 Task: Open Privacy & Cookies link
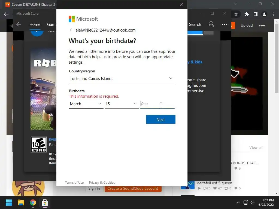click(x=102, y=183)
